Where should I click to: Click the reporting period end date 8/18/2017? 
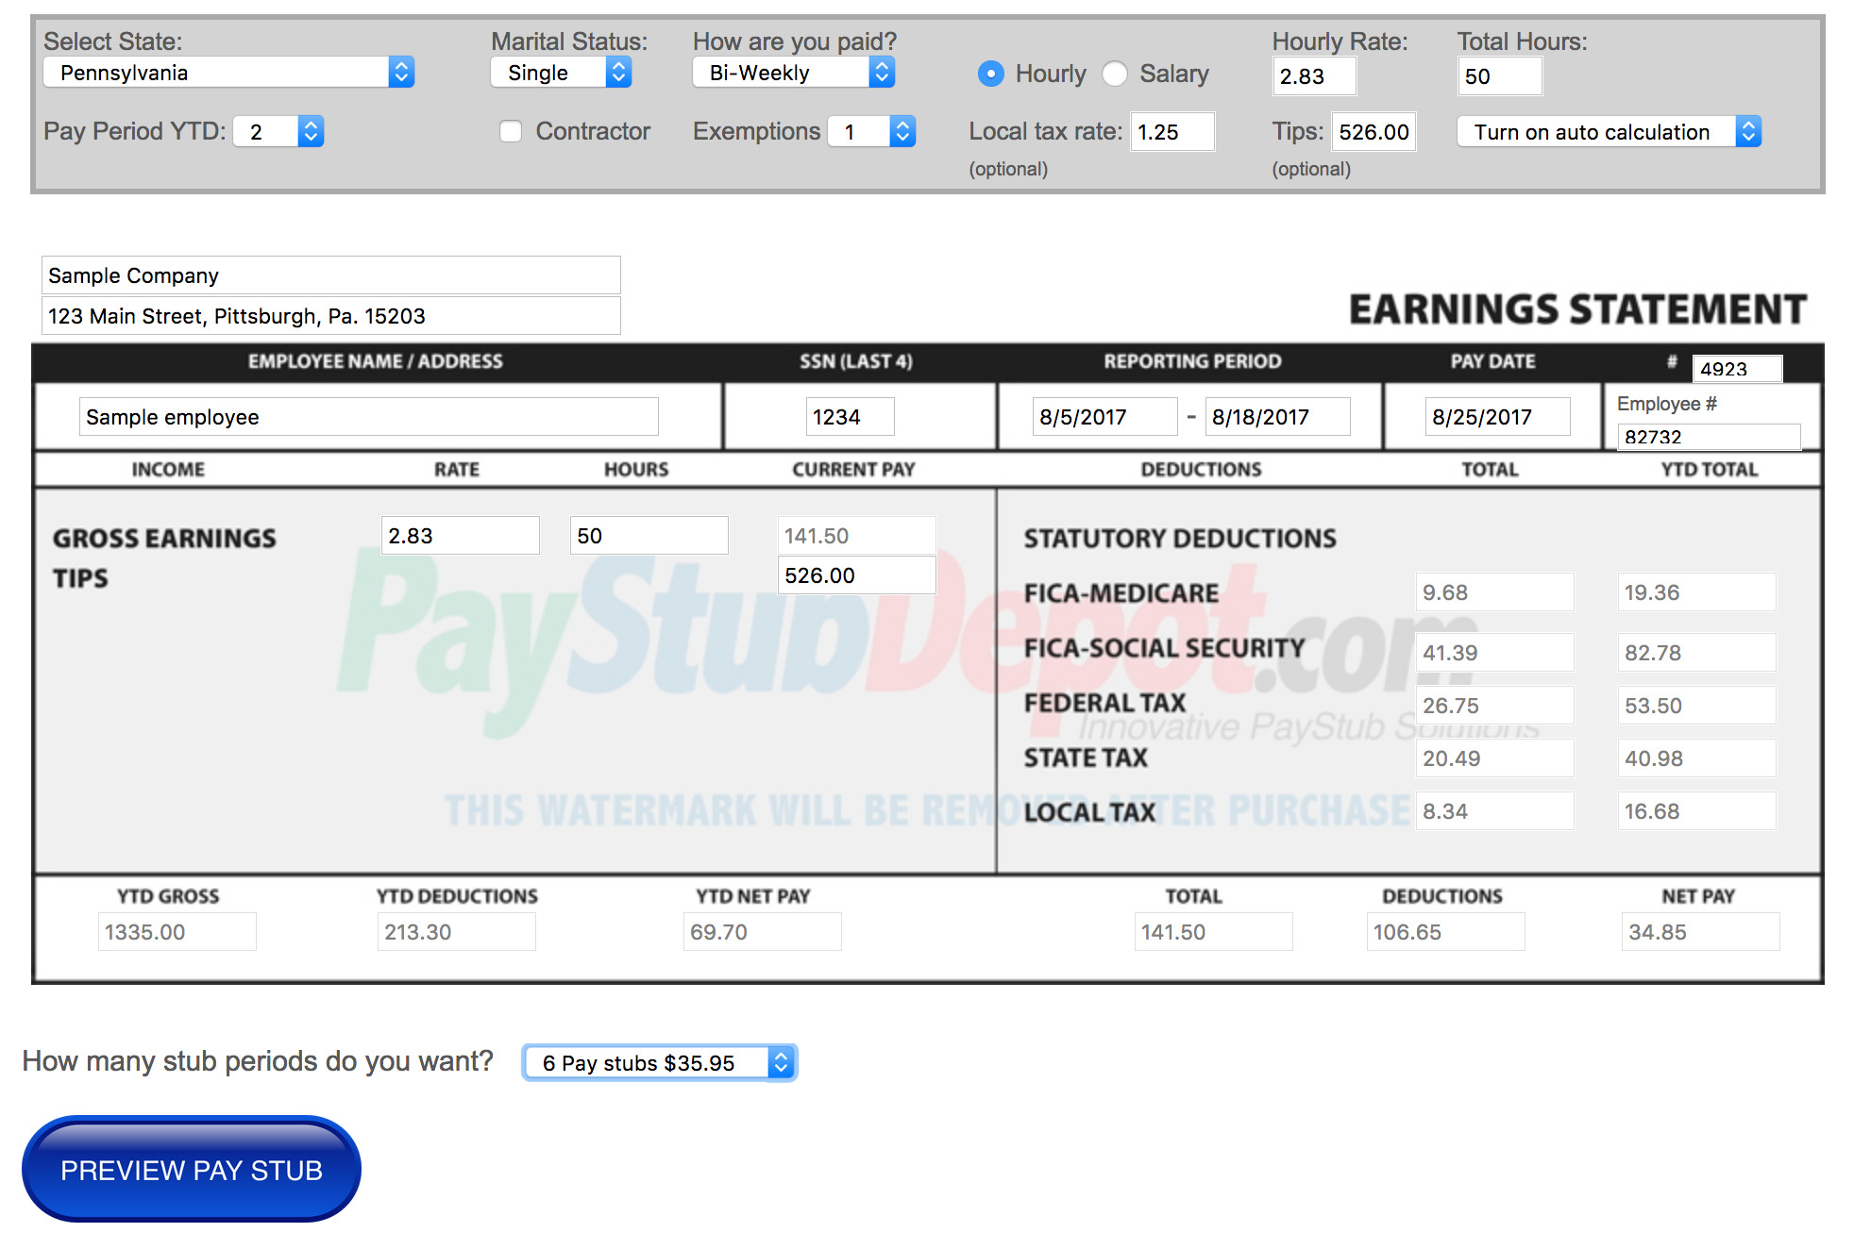[1277, 417]
